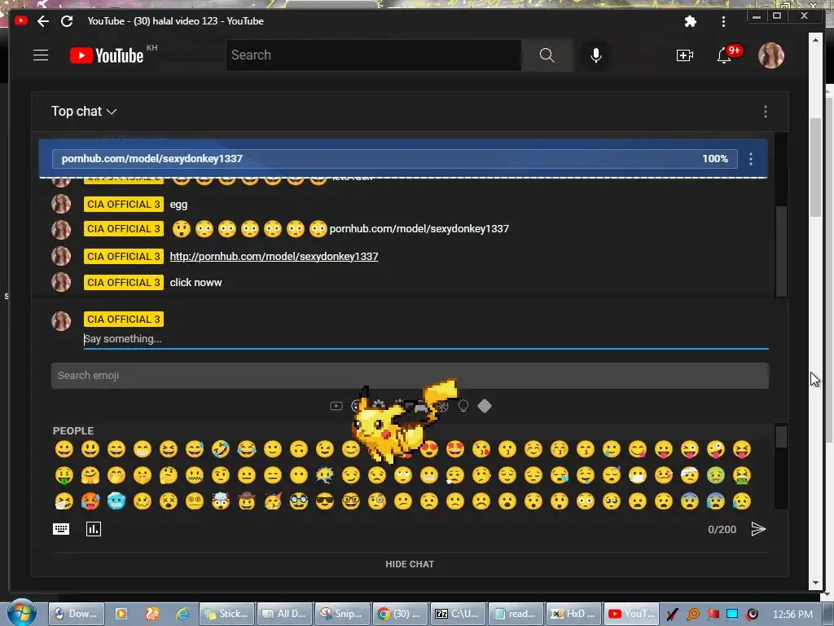Switch to the objects lightbulb emoji category
Image resolution: width=834 pixels, height=626 pixels.
tap(463, 406)
